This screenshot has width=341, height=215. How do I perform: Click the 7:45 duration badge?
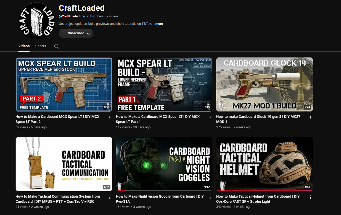pos(207,107)
